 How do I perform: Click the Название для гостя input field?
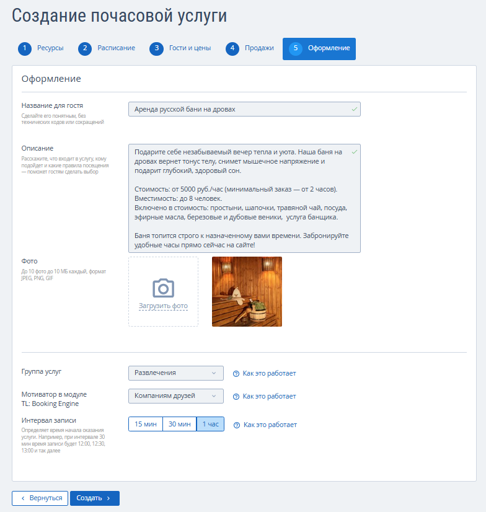(244, 109)
